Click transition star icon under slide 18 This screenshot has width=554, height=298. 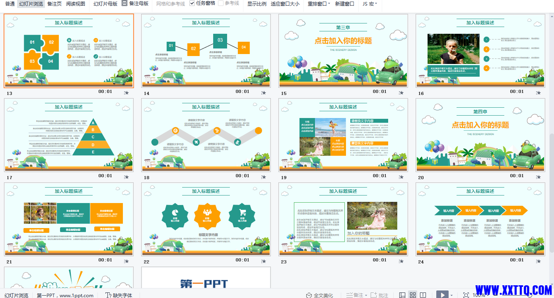pos(264,177)
